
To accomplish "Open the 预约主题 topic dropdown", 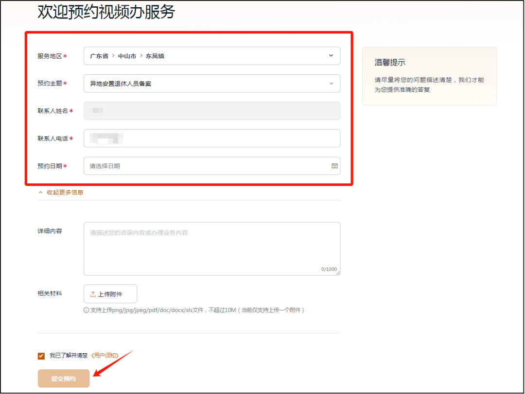I will 211,83.
